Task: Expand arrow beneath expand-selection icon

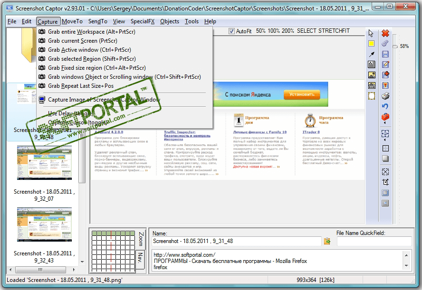Action: point(384,140)
